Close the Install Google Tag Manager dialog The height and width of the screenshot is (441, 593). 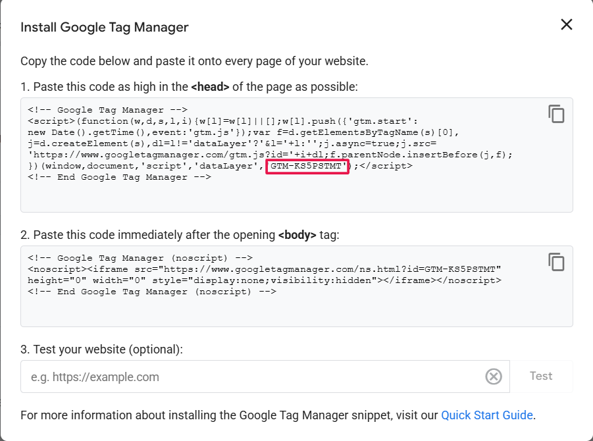click(566, 25)
